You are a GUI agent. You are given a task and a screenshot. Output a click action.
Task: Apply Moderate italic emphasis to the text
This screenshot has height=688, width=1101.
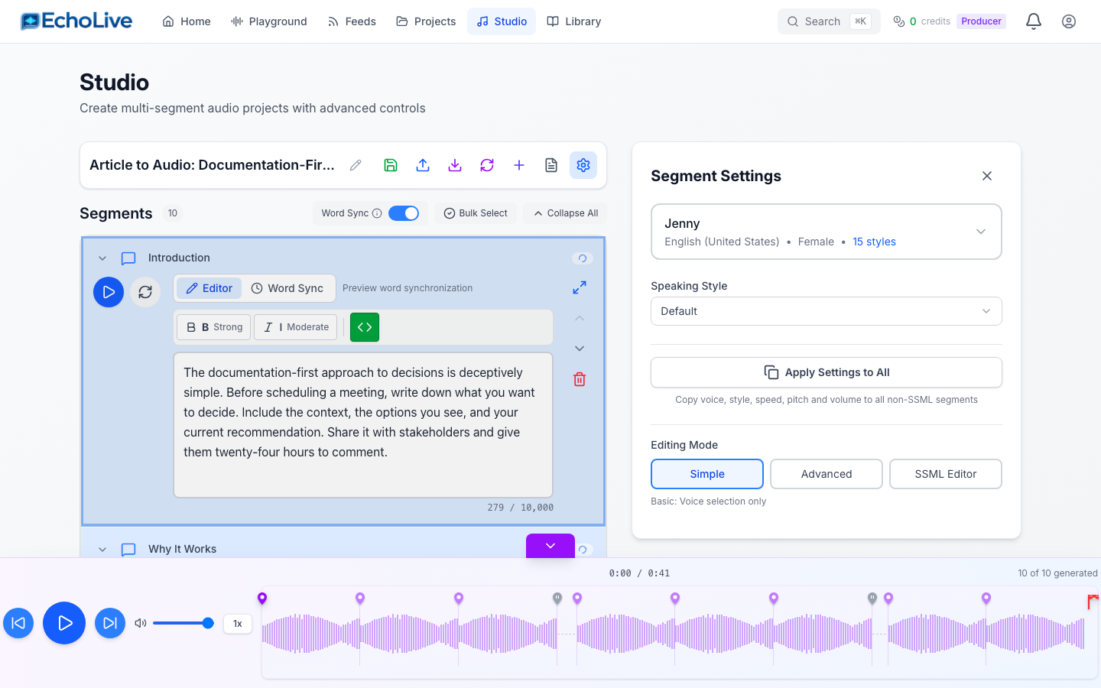tap(295, 327)
